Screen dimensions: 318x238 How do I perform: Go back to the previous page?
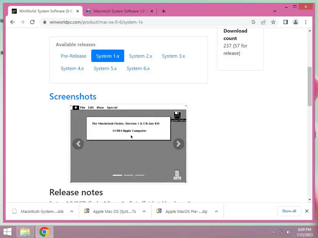(x=12, y=22)
